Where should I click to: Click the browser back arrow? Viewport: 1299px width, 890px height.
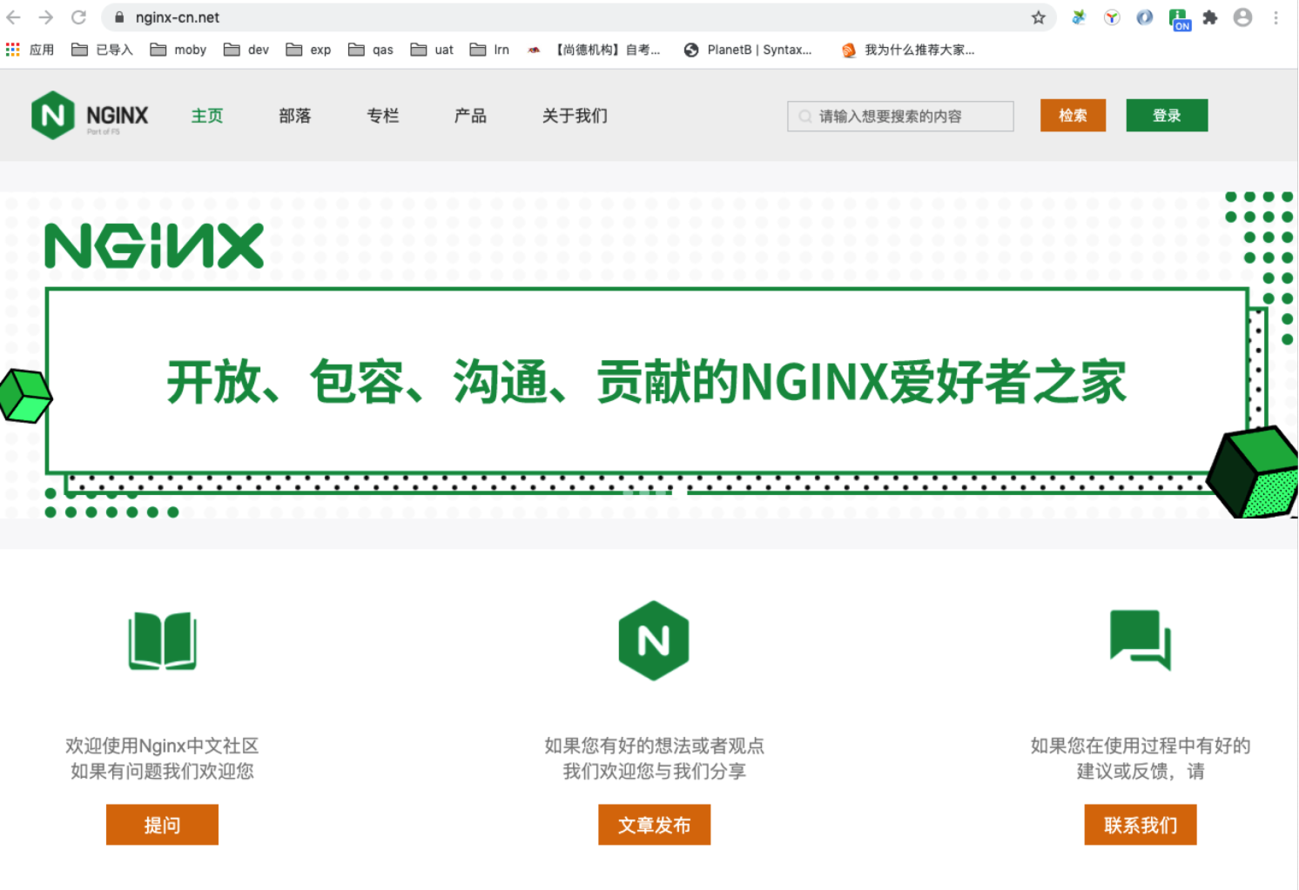14,17
